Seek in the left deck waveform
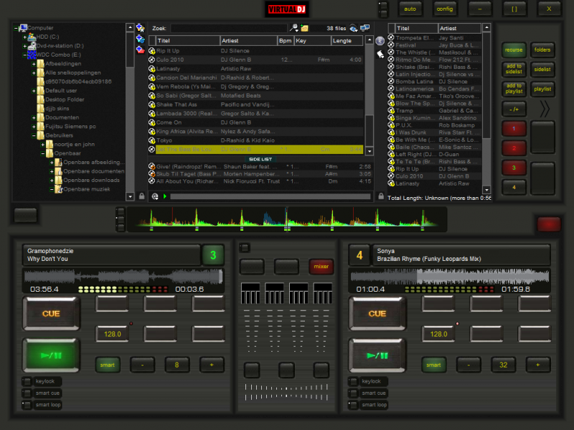This screenshot has width=574, height=430. [123, 277]
